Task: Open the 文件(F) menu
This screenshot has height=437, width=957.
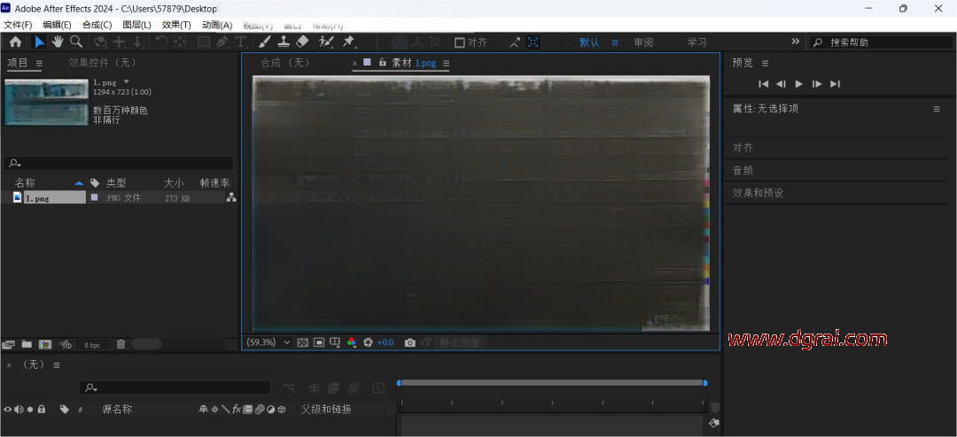Action: point(18,25)
